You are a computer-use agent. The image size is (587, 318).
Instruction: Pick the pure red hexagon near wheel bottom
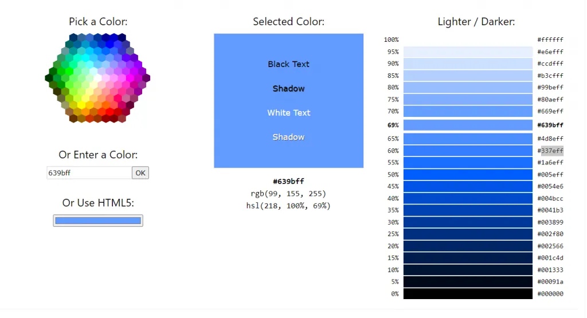click(109, 112)
